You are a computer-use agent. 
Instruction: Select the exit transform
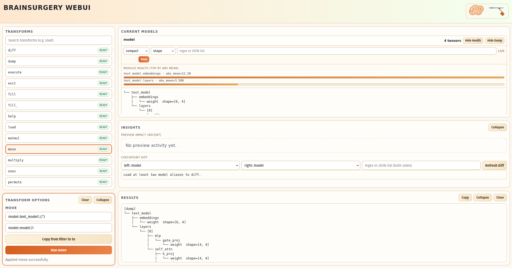click(x=59, y=83)
